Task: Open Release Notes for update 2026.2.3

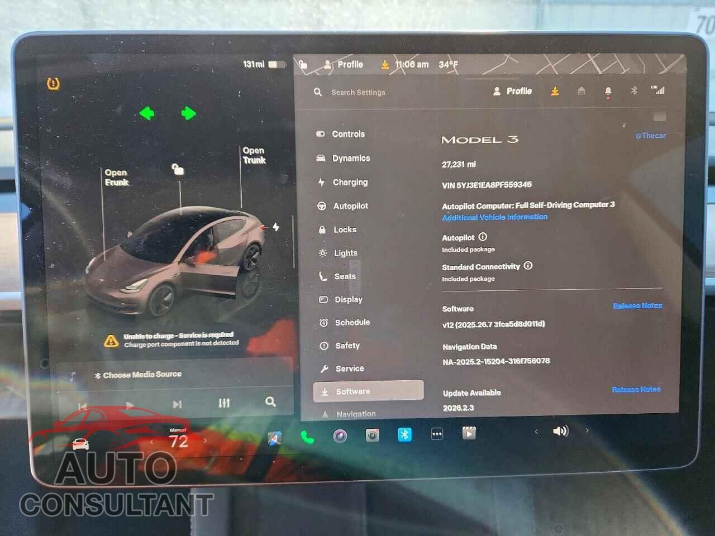Action: tap(636, 390)
